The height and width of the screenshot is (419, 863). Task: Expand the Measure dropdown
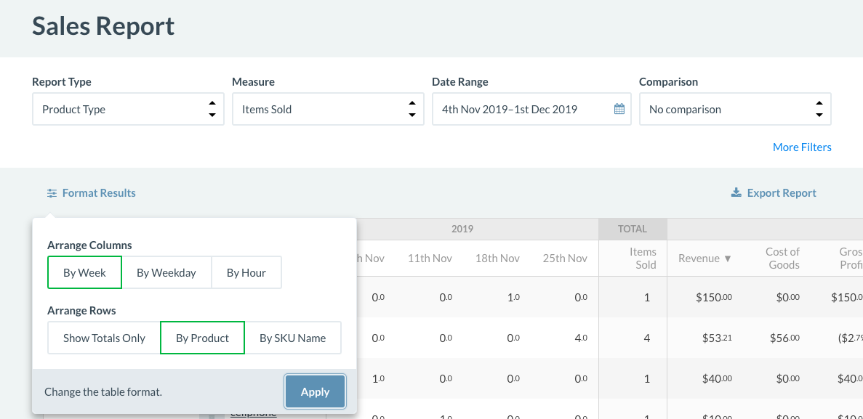[328, 110]
